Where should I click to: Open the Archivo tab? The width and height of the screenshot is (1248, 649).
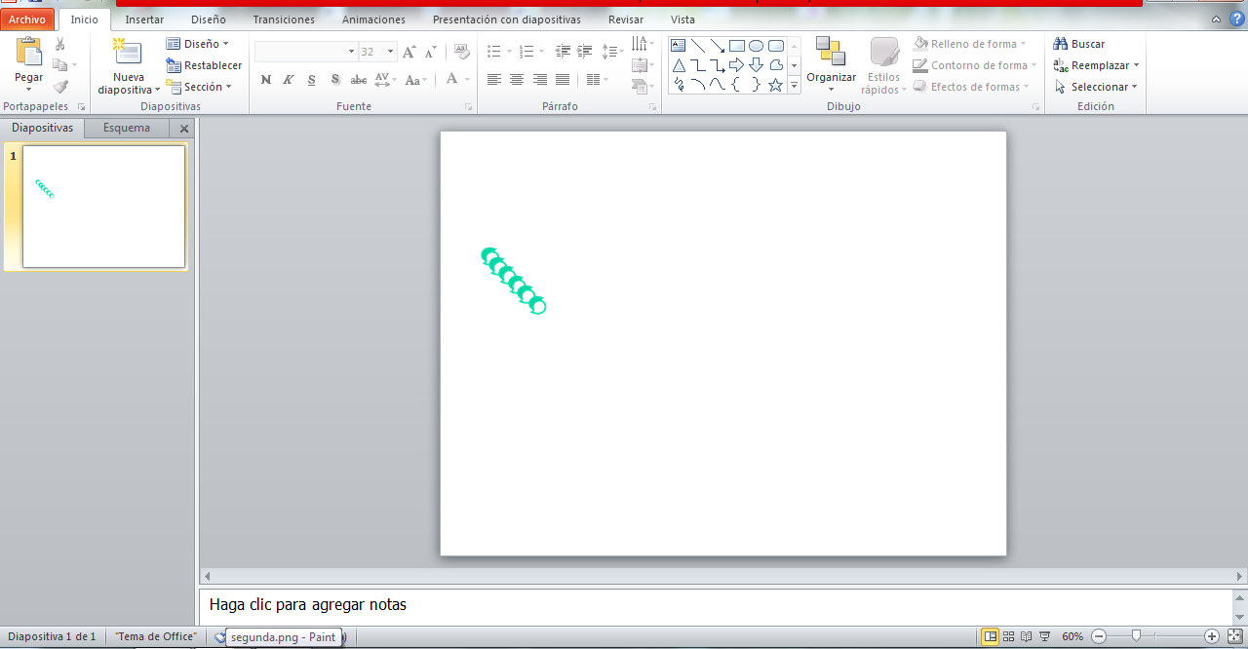tap(27, 19)
